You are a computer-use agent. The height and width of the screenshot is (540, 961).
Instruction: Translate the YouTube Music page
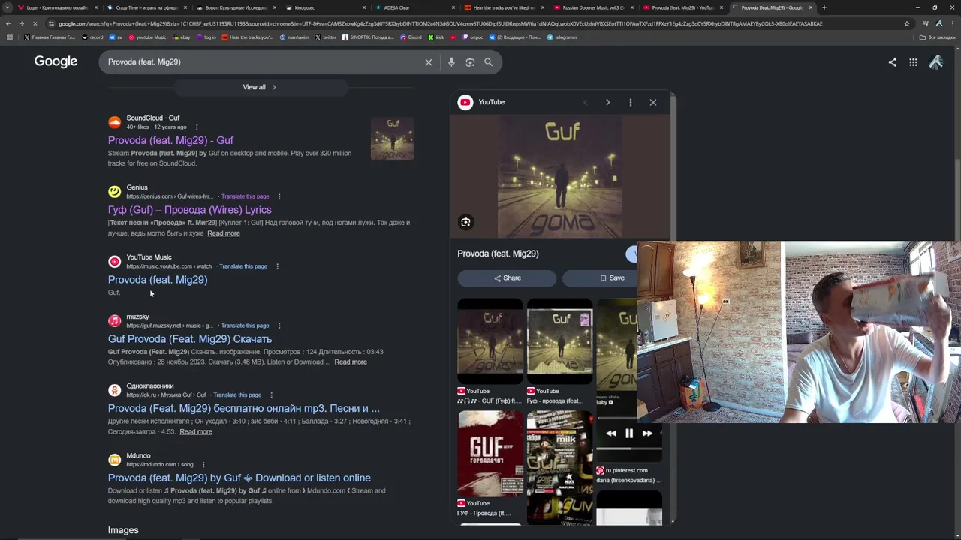click(x=243, y=266)
